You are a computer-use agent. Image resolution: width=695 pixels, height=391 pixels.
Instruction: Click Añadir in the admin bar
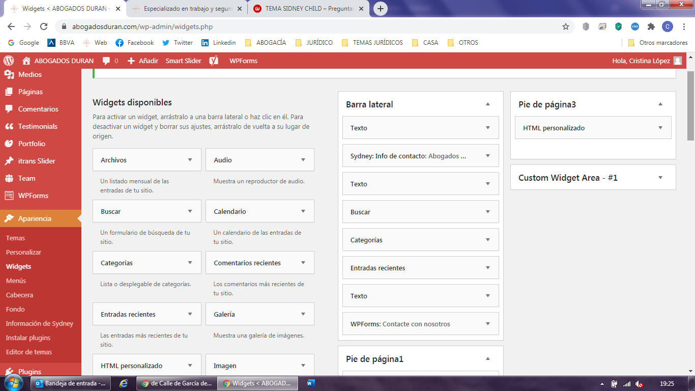(x=142, y=61)
